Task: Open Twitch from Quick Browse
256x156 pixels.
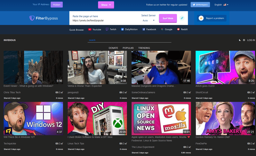Action: pos(111,29)
